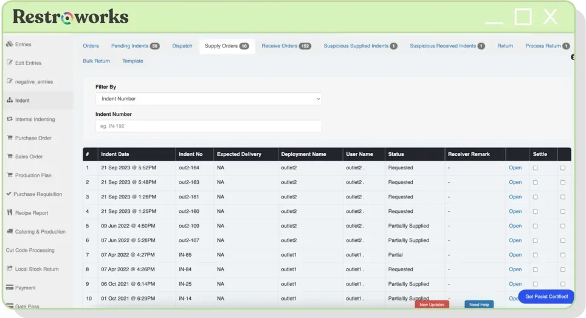Expand the Filter By Indent Number dropdown
This screenshot has width=586, height=318.
209,99
